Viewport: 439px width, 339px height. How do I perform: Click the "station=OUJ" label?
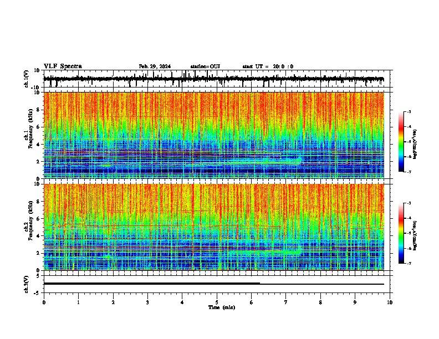click(205, 66)
